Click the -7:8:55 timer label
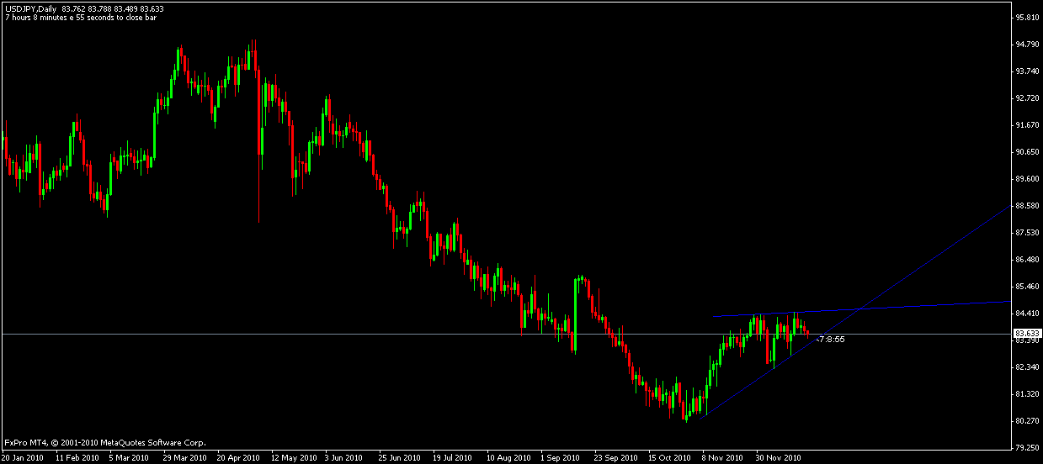This screenshot has height=464, width=1043. pyautogui.click(x=830, y=339)
